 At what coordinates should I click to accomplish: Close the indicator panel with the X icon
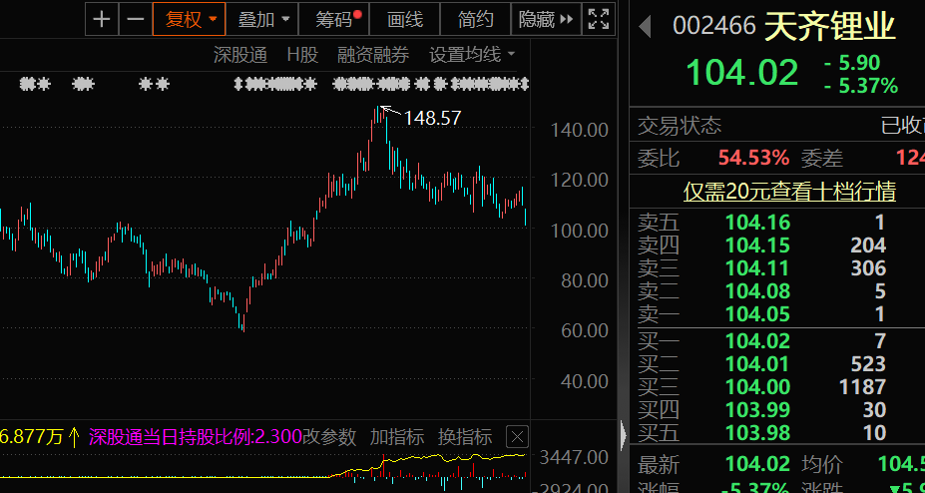tap(516, 436)
